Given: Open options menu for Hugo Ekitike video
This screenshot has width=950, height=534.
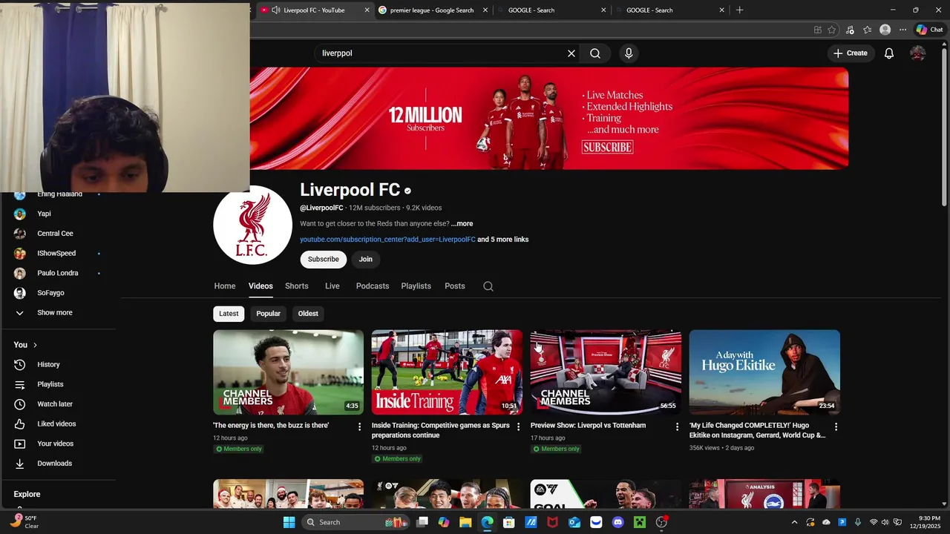Looking at the screenshot, I should 836,426.
